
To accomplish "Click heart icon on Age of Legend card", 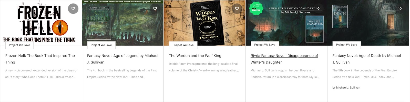I will [155, 9].
